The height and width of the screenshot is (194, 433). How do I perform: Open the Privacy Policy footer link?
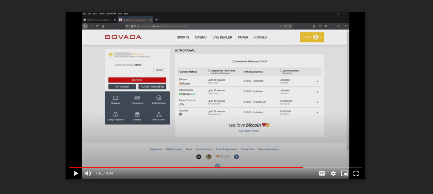coord(248,149)
